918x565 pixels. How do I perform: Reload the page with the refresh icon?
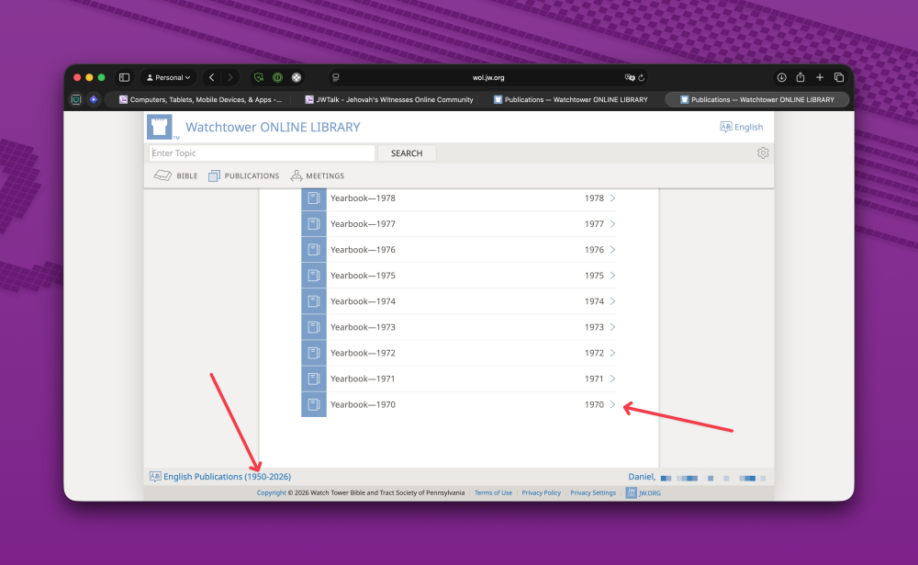(x=641, y=78)
